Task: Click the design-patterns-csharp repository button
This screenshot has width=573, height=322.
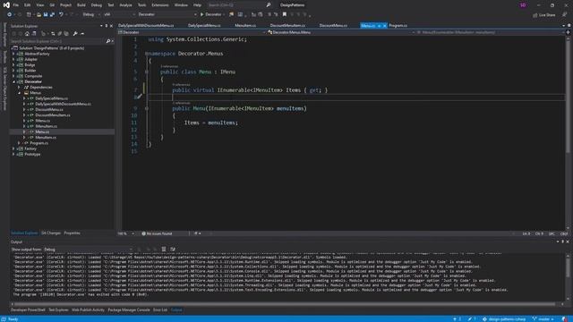Action: click(x=504, y=319)
